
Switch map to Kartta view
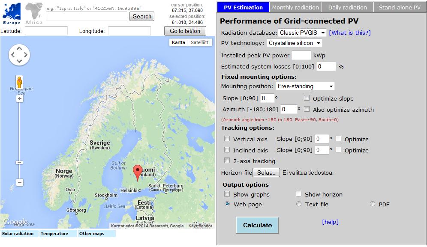(x=178, y=42)
